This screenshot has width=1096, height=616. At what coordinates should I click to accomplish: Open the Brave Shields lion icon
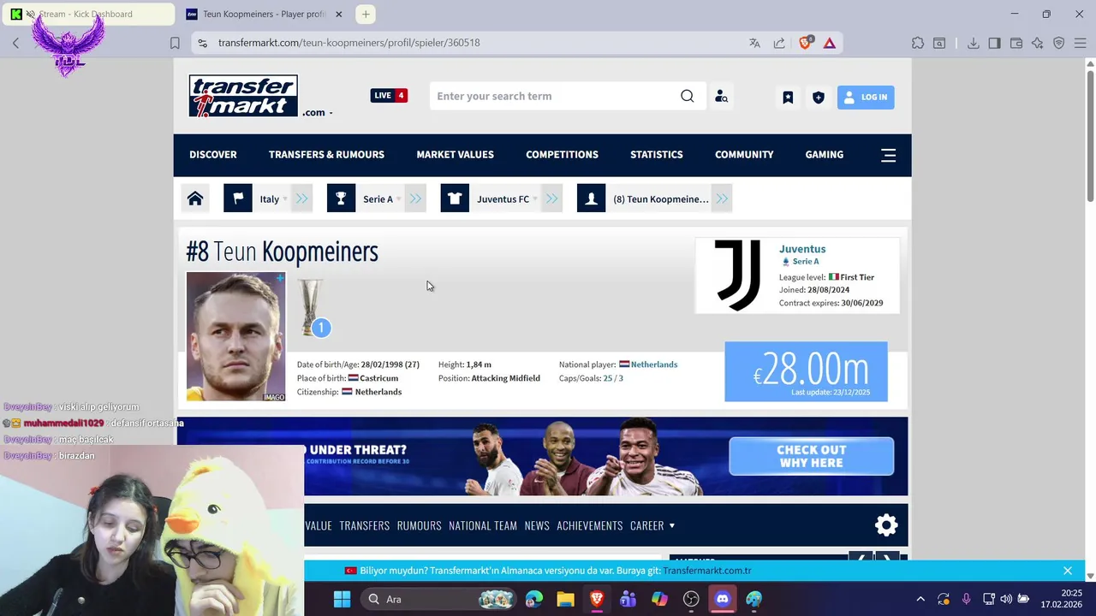pyautogui.click(x=806, y=42)
